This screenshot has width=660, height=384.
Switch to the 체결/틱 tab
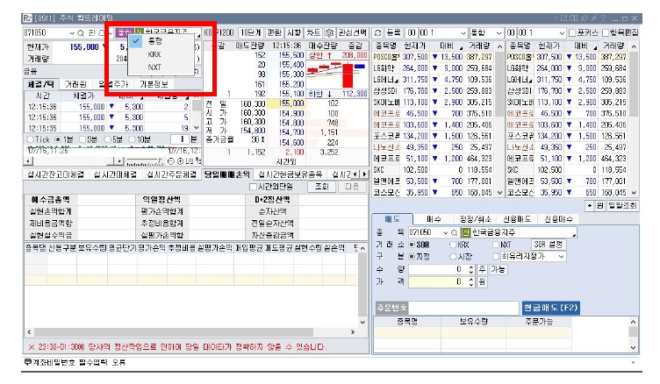coord(41,84)
